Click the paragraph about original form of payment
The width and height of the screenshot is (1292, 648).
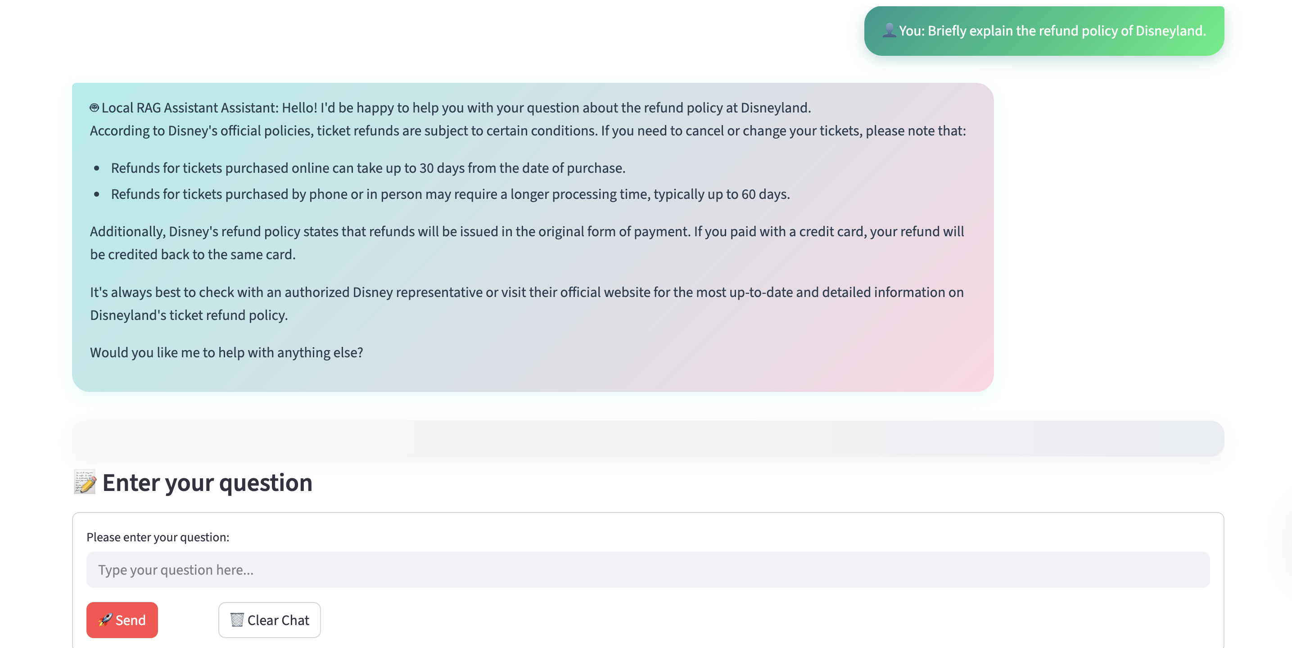pos(527,243)
